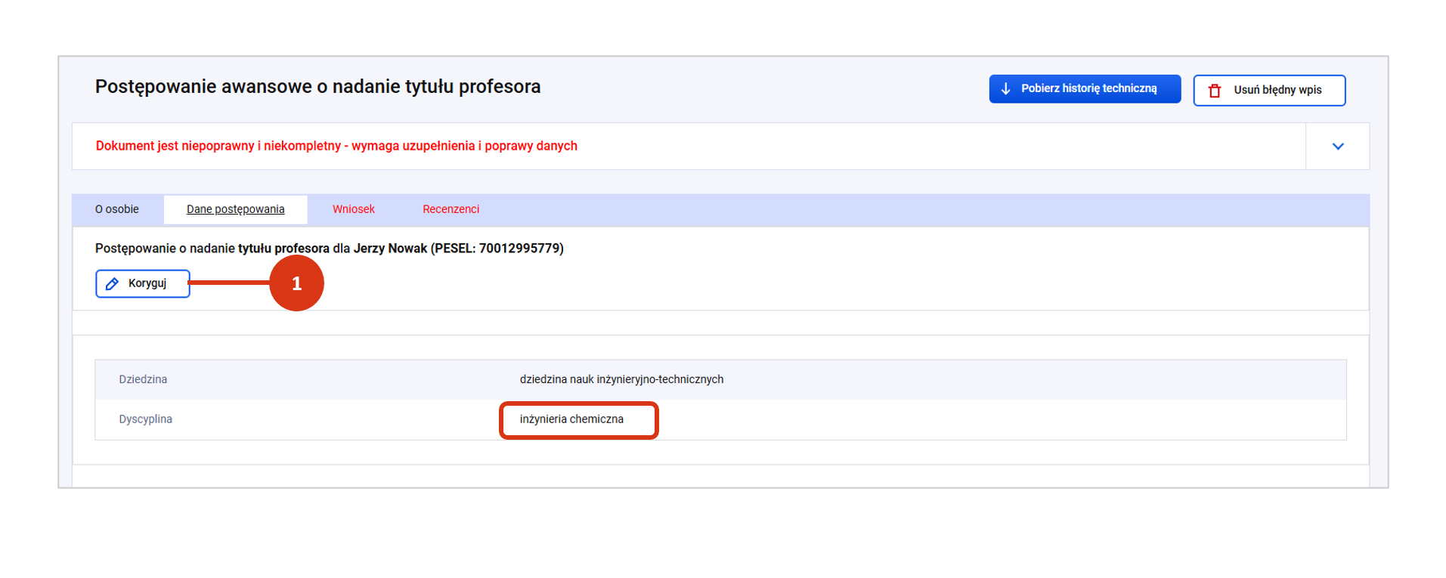The height and width of the screenshot is (578, 1446).
Task: Go to the Recenzenci tab
Action: pyautogui.click(x=451, y=209)
